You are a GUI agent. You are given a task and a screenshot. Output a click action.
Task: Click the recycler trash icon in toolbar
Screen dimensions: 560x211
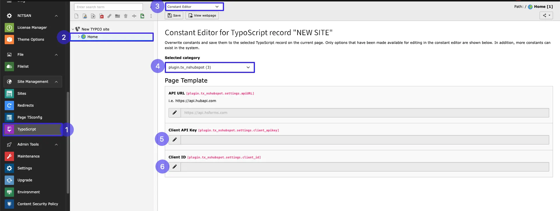point(126,16)
